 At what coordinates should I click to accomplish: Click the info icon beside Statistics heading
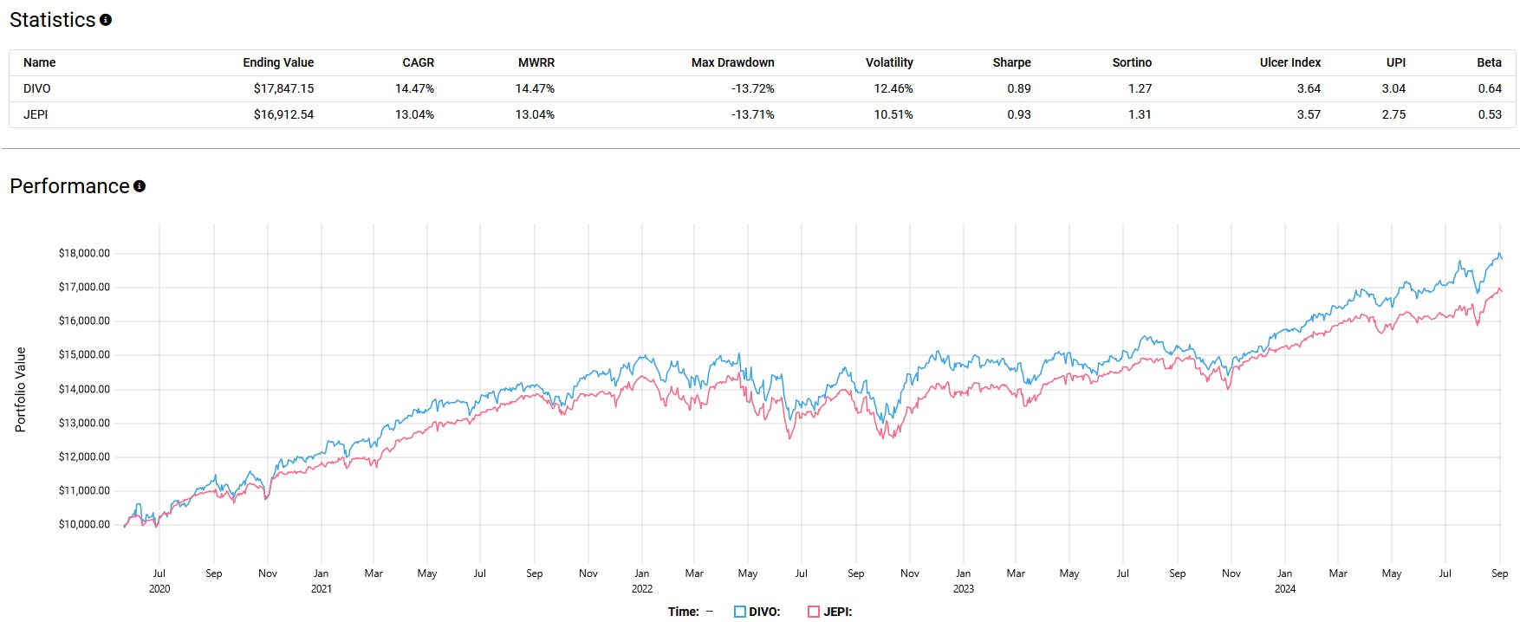click(106, 20)
